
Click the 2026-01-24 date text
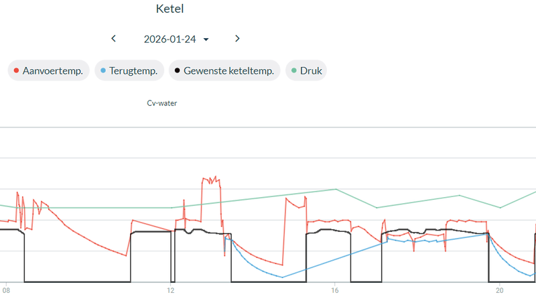coord(170,40)
